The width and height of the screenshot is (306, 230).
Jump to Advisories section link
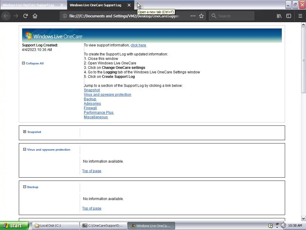click(x=93, y=103)
